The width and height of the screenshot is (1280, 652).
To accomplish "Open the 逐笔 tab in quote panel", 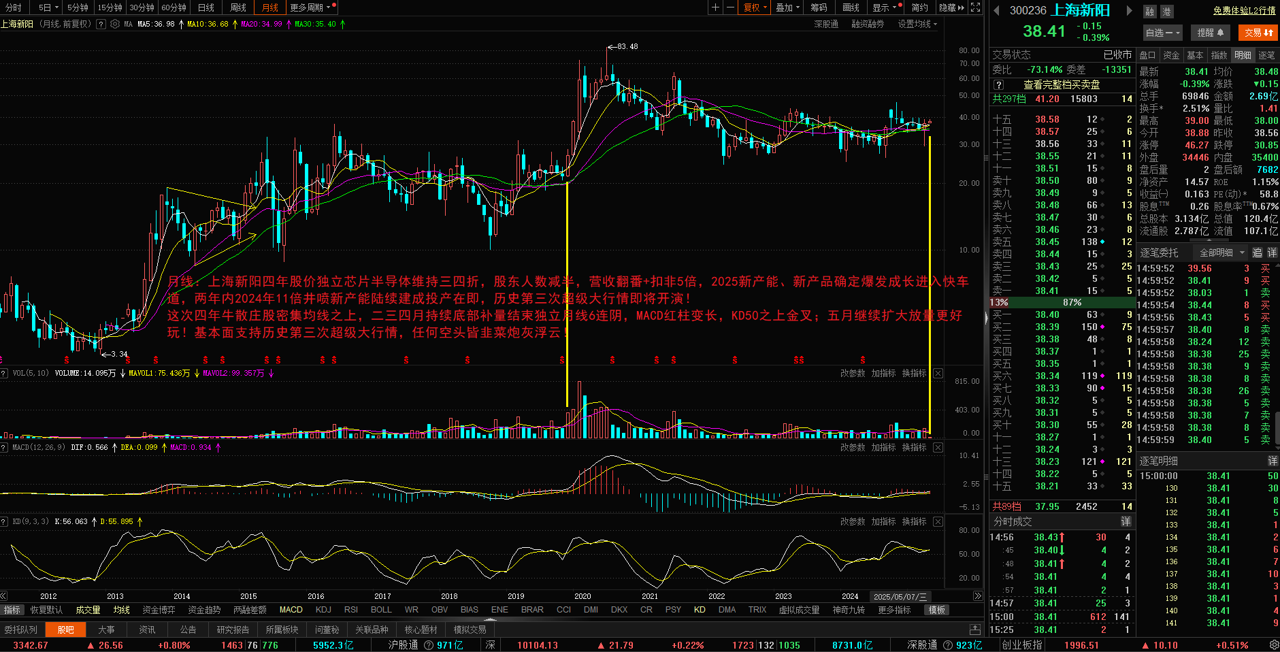I will point(1266,55).
